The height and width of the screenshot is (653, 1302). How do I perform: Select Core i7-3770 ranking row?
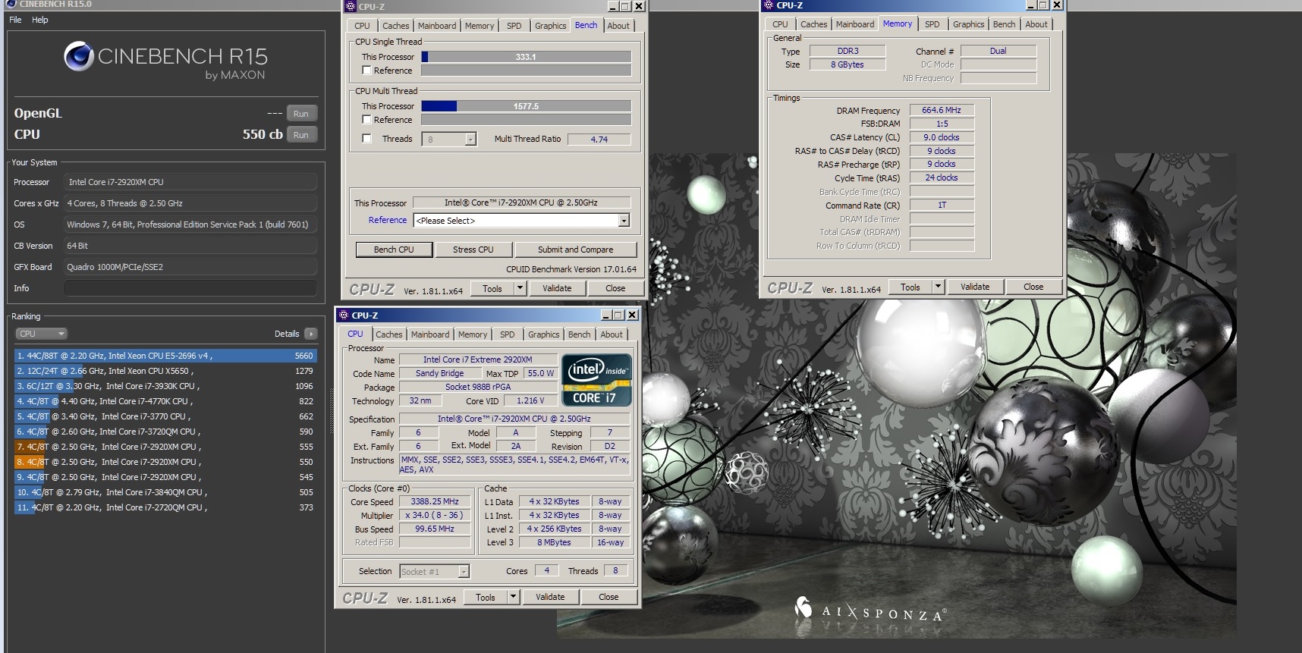[x=165, y=416]
